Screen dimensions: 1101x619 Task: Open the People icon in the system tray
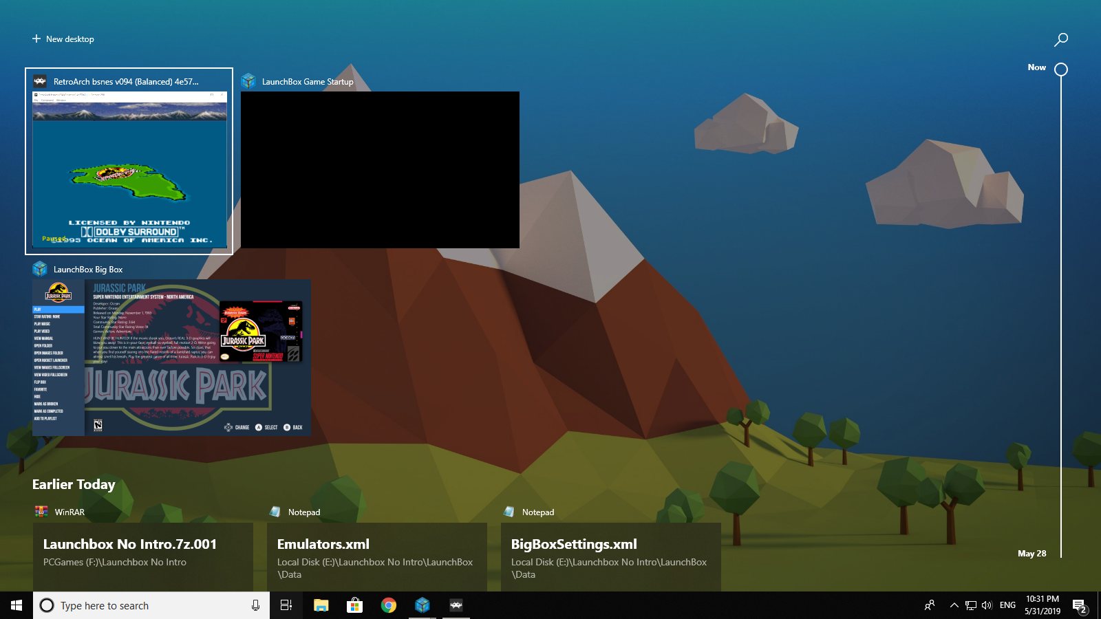coord(930,605)
